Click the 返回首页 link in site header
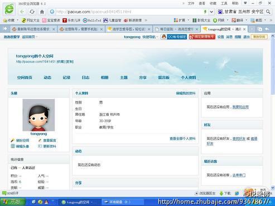275x206 pixels. pos(28,37)
